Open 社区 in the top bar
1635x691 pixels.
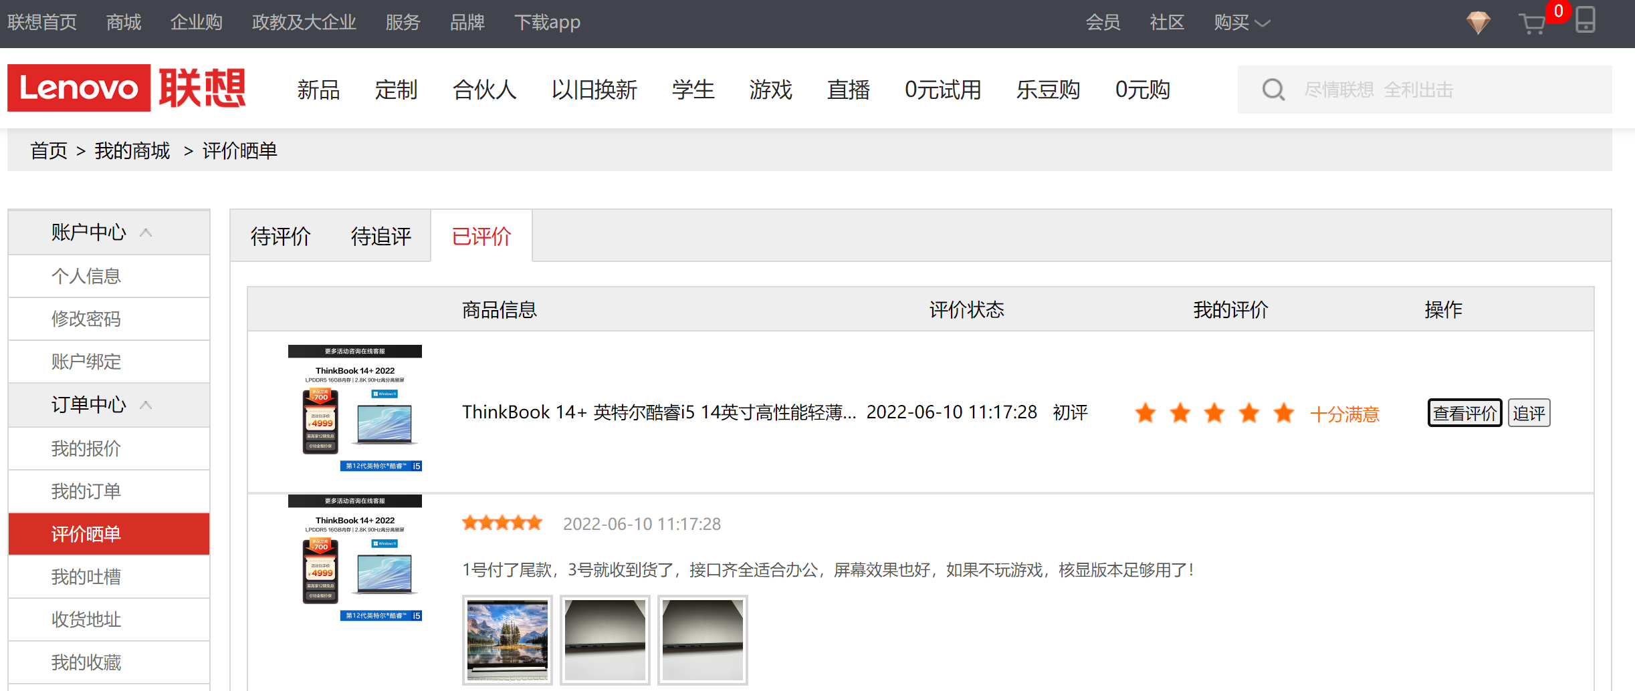pyautogui.click(x=1167, y=23)
